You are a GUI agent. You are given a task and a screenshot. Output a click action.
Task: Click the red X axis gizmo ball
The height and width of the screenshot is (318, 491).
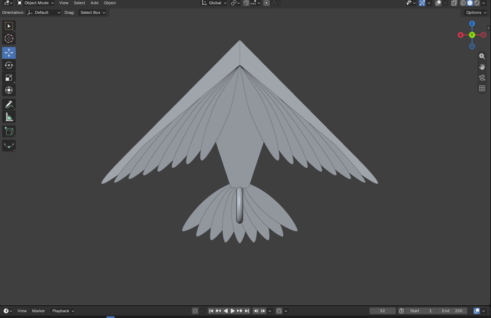coord(461,35)
